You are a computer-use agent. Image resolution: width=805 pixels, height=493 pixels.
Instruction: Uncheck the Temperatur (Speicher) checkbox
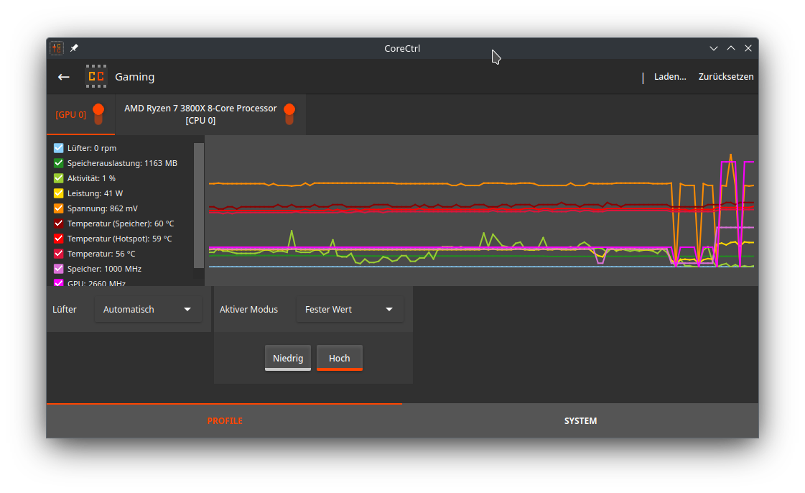pyautogui.click(x=59, y=224)
